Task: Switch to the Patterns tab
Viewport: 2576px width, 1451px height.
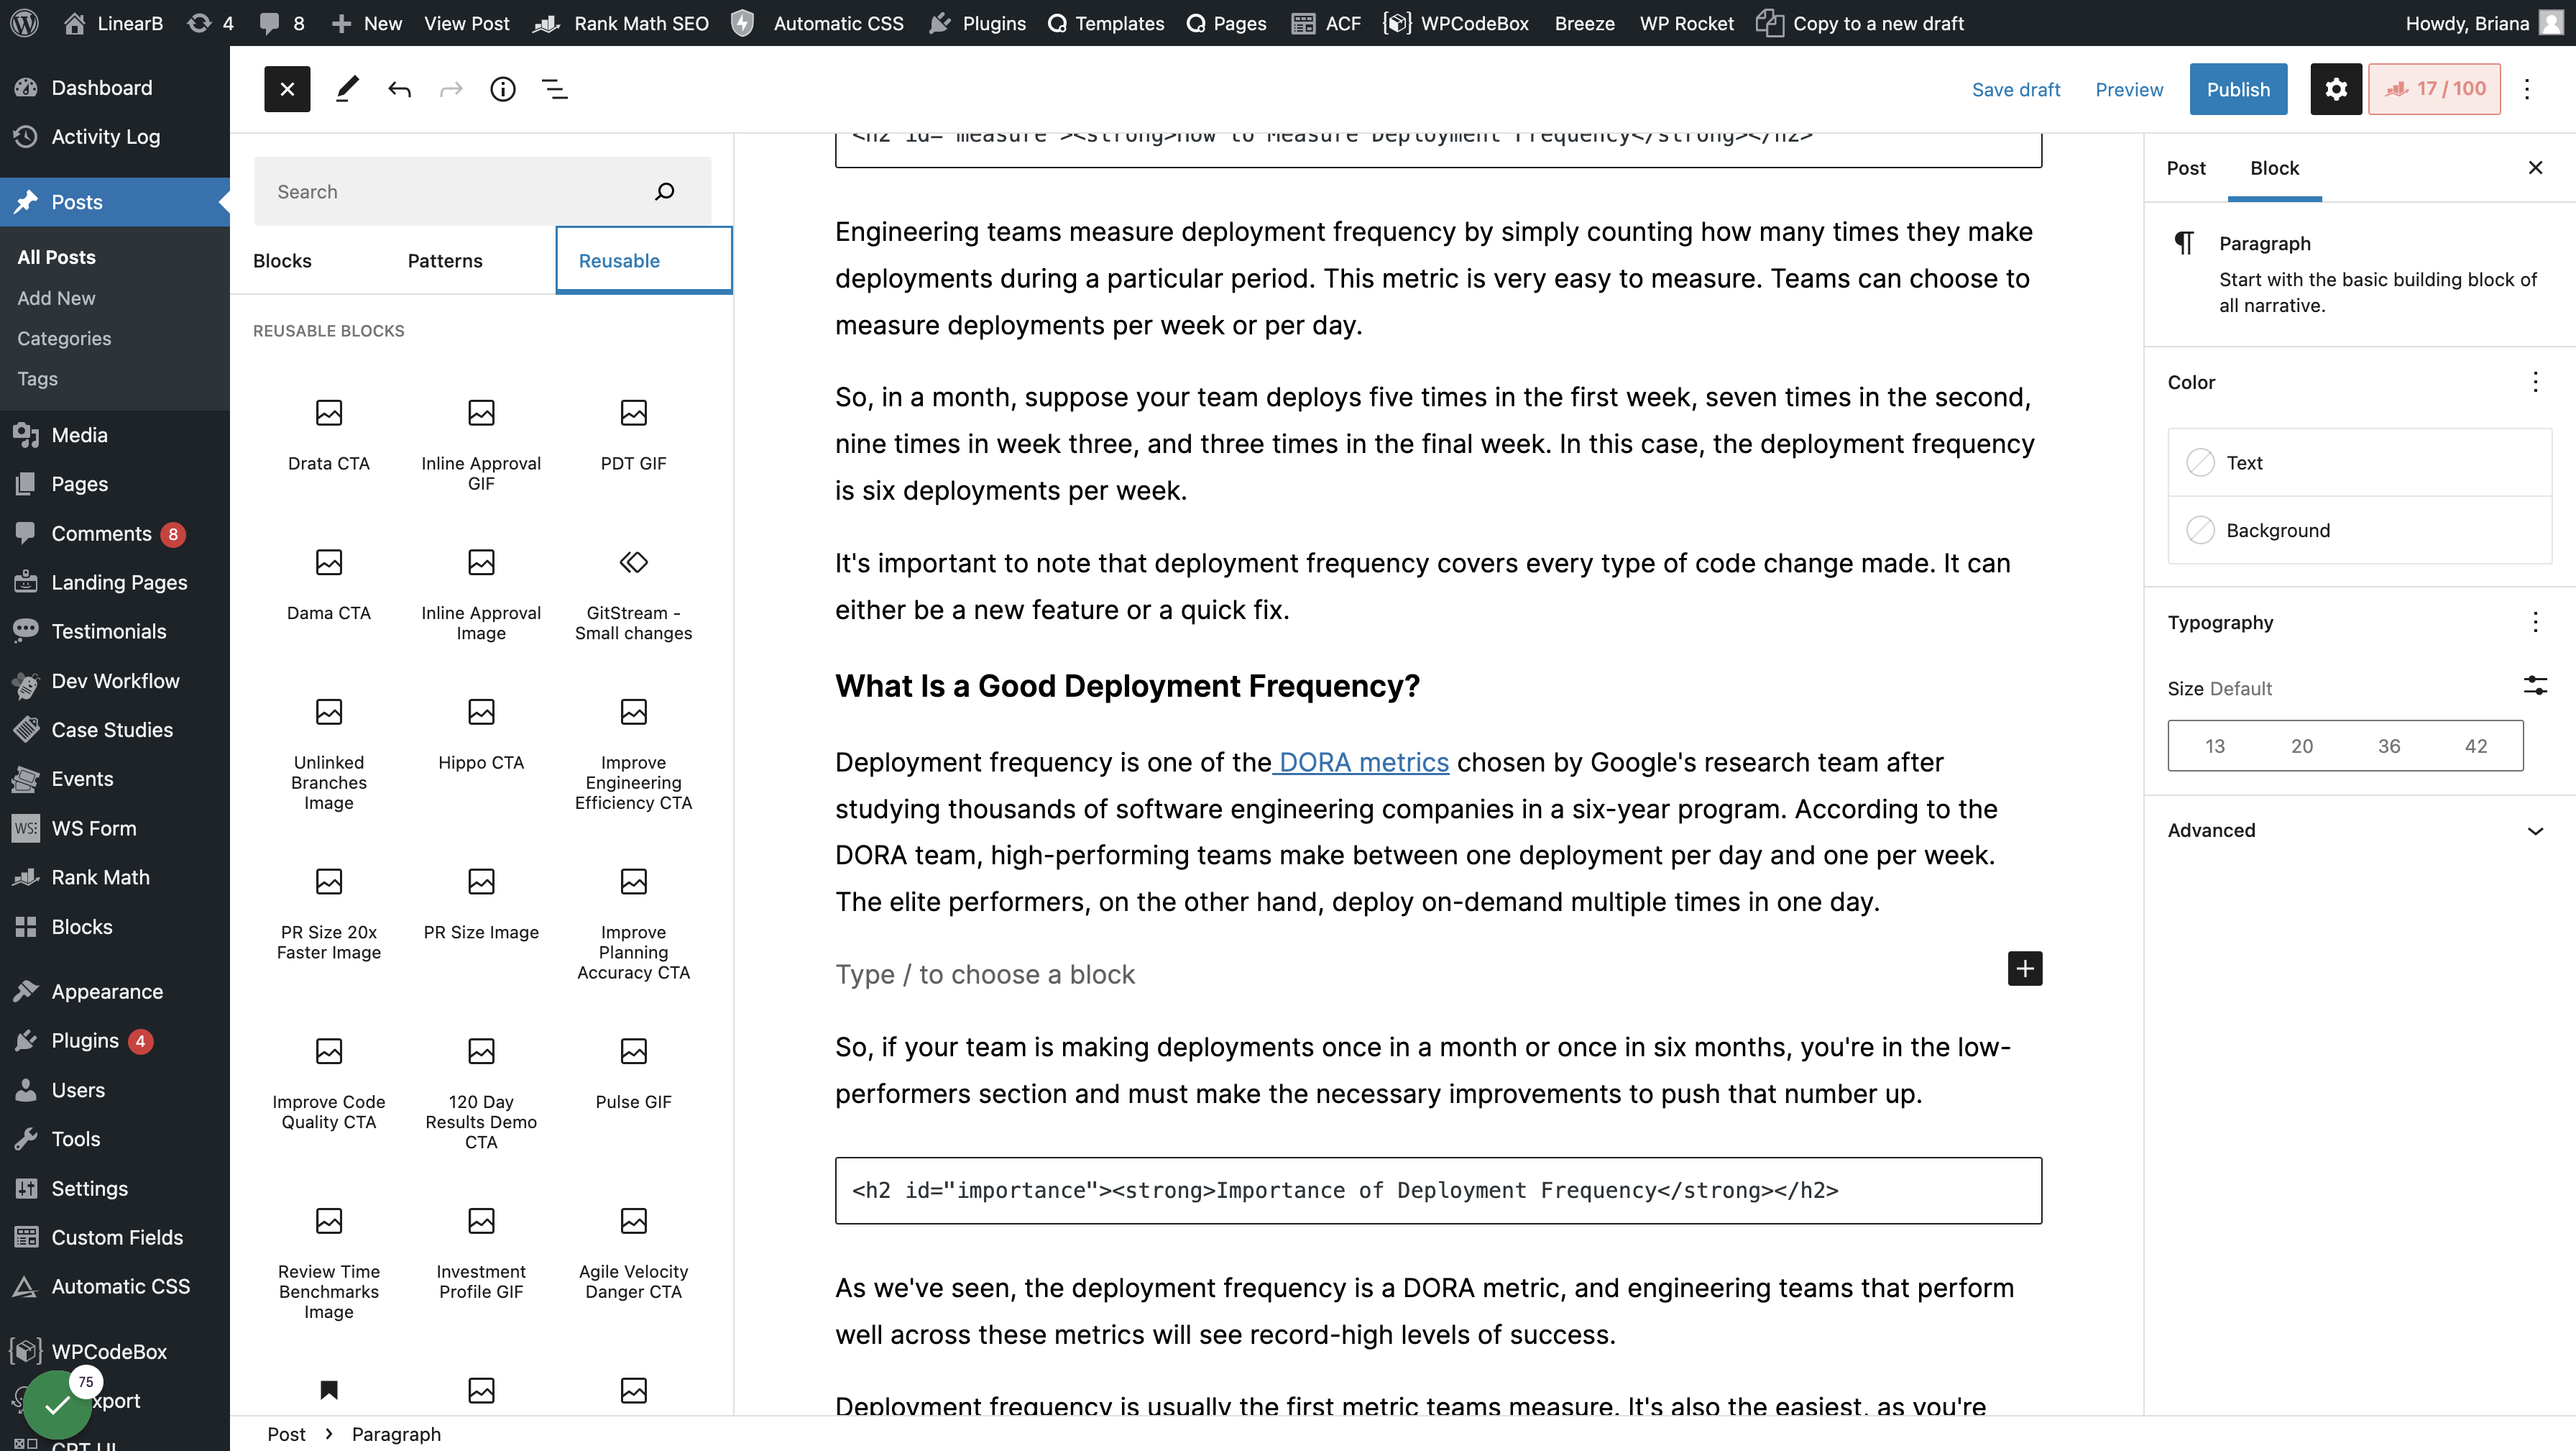Action: [x=445, y=260]
